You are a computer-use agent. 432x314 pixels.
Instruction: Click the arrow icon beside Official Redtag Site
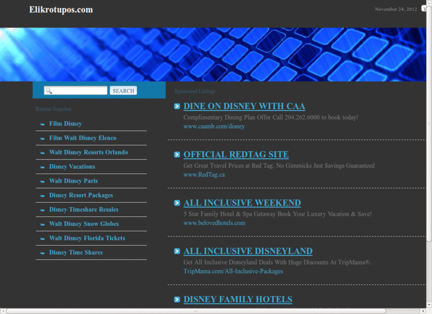pos(177,155)
